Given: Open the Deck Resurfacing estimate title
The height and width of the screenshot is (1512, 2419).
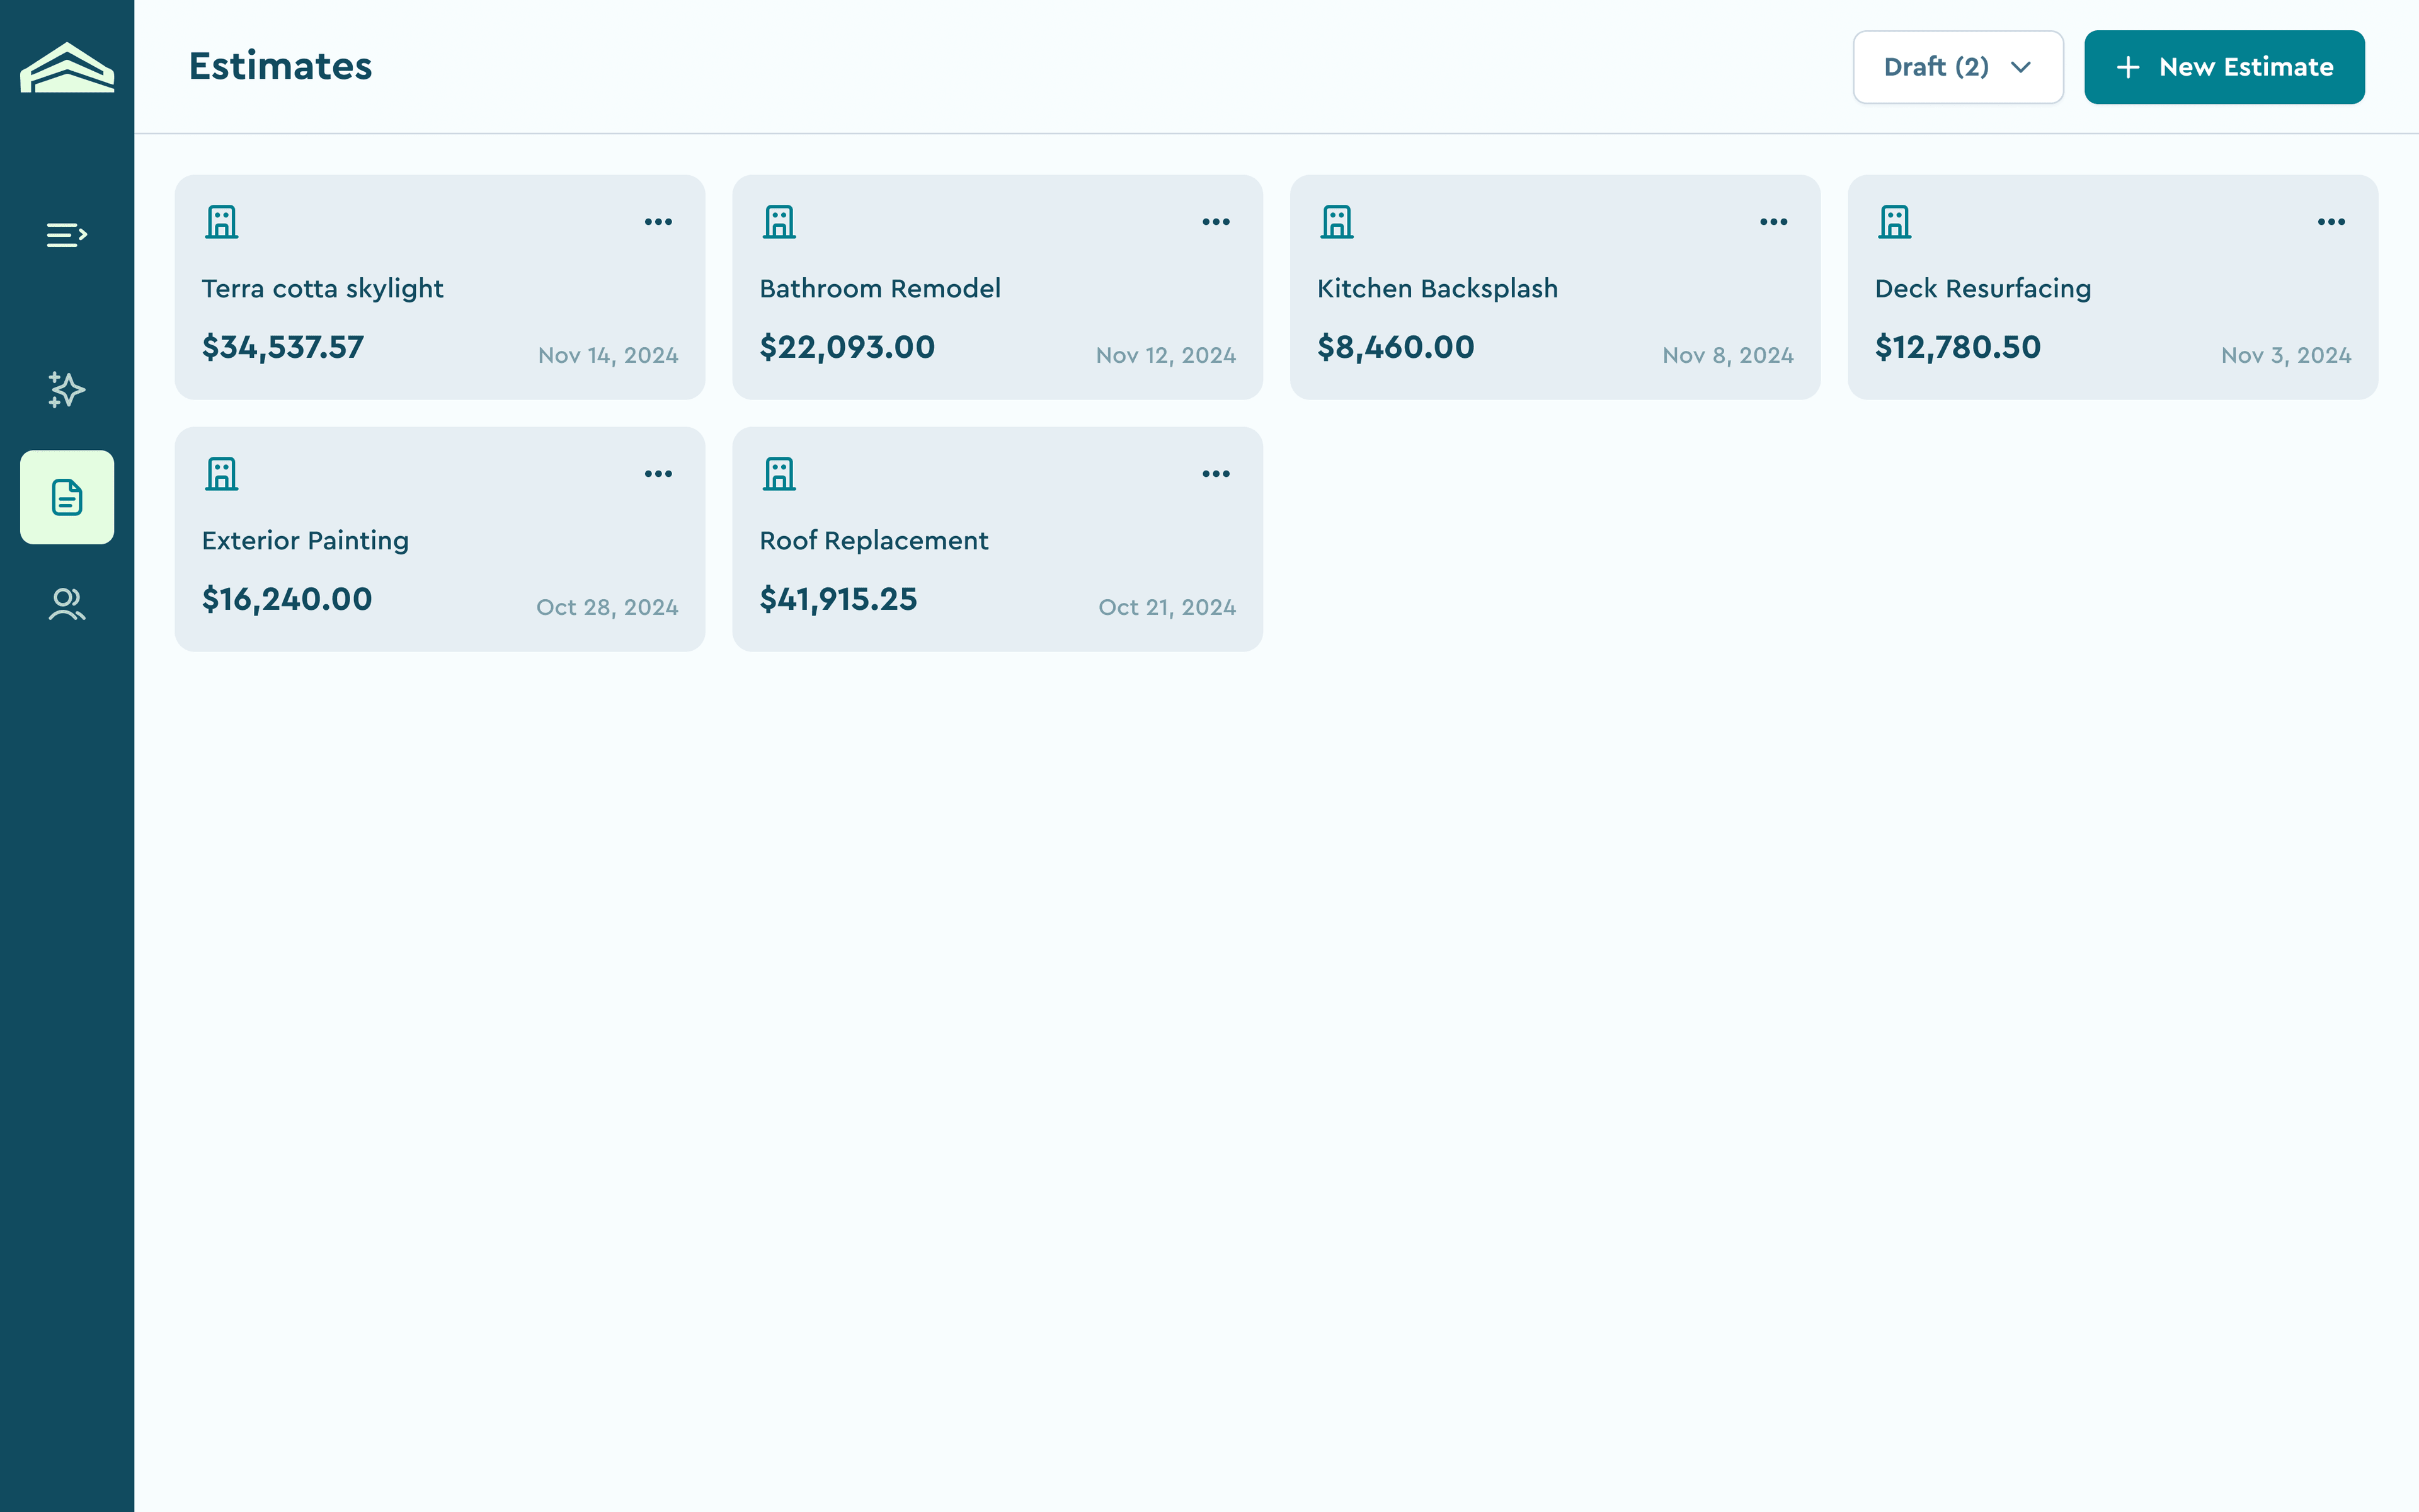Looking at the screenshot, I should (1983, 289).
